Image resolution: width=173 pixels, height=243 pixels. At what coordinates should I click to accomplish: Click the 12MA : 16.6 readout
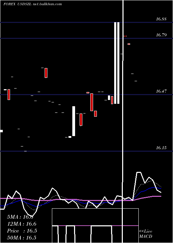click(22, 224)
